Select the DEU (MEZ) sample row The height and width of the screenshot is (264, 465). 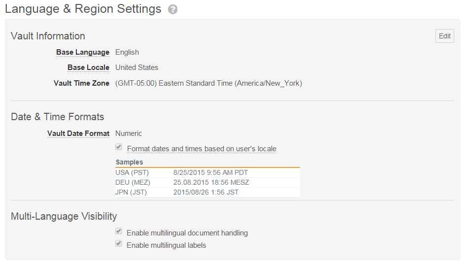click(207, 182)
